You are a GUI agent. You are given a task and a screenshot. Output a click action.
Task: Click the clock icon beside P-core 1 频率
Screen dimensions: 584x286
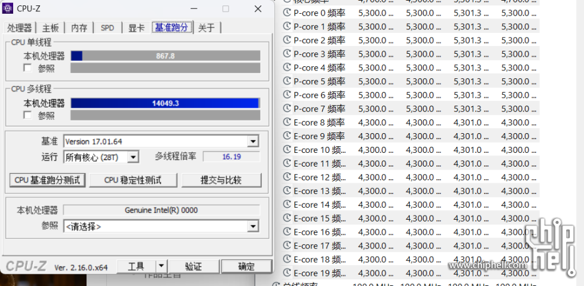coord(287,26)
